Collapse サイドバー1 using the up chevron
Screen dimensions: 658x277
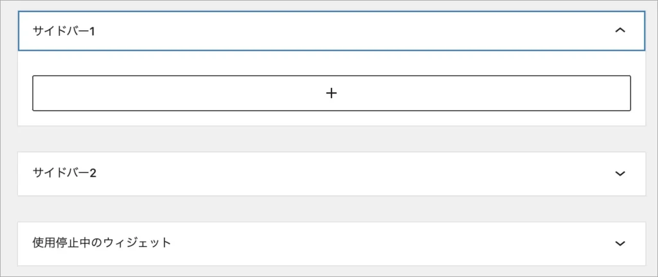coord(619,30)
